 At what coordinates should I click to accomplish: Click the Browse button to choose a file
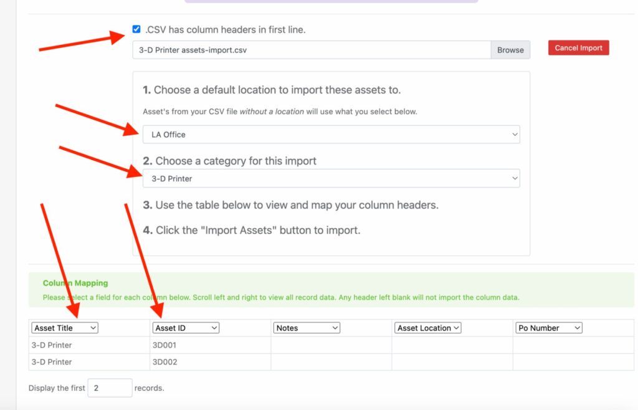tap(510, 50)
